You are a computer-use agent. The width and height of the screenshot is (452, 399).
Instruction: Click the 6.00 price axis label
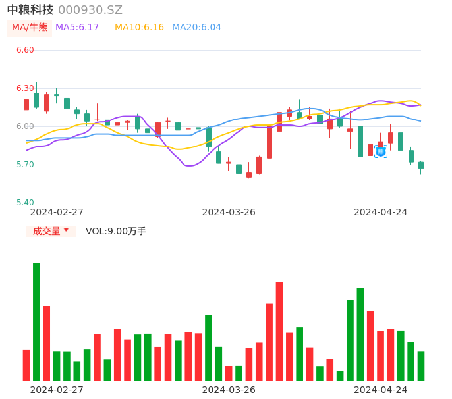[25, 126]
